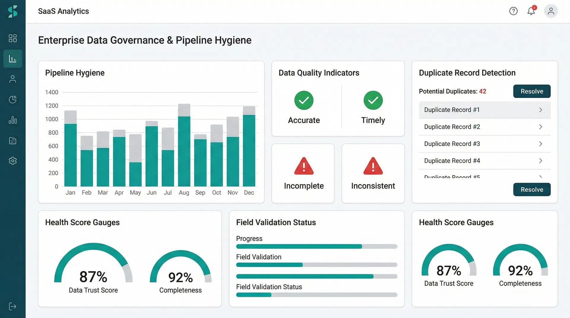Open the notifications bell

pos(531,11)
